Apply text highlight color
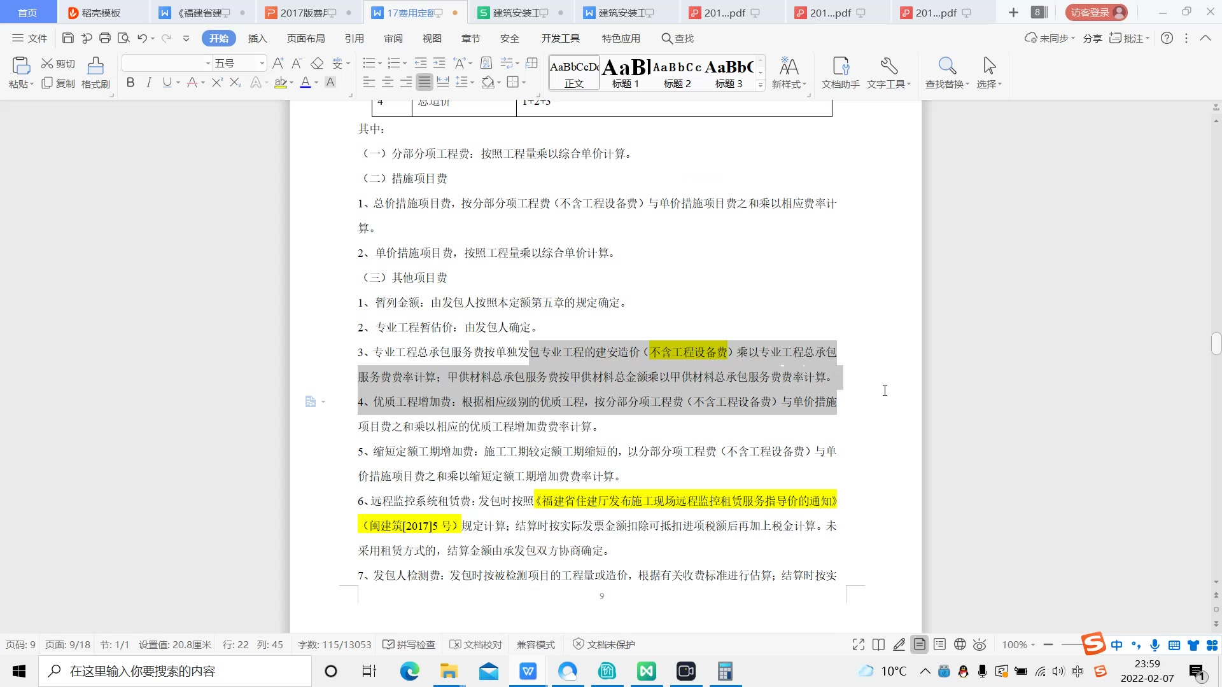The height and width of the screenshot is (687, 1222). (280, 82)
